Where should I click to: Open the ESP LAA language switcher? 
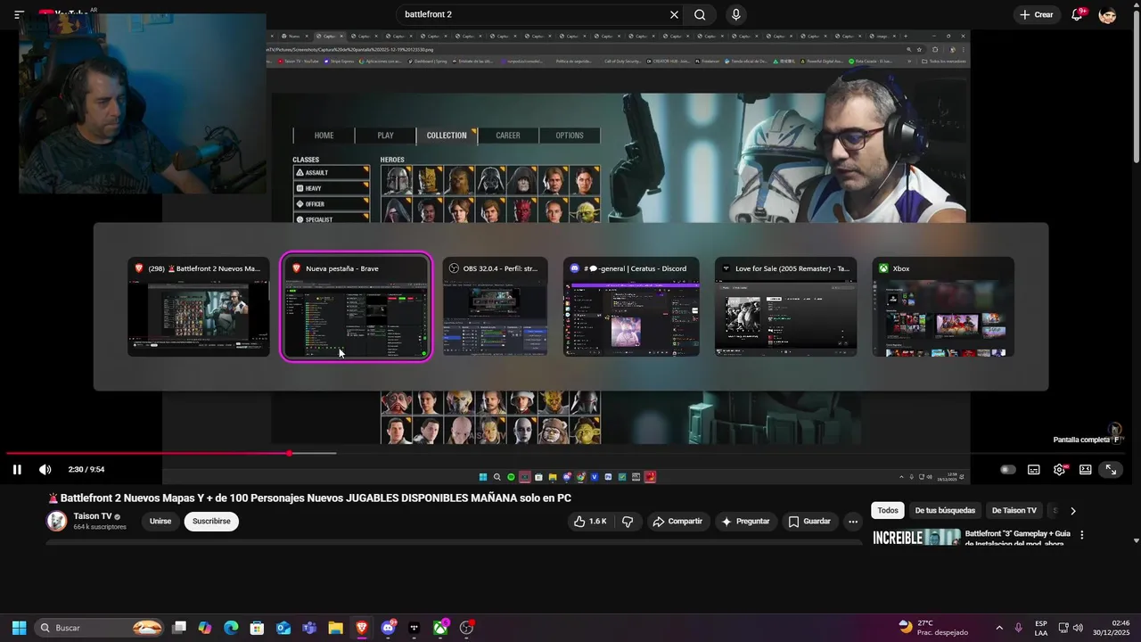1041,628
